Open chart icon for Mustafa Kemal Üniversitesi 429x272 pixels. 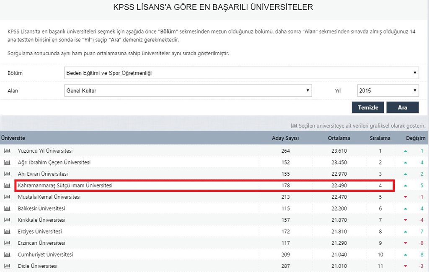point(7,197)
